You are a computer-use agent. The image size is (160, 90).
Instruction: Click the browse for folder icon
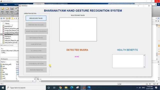click(x=9, y=18)
